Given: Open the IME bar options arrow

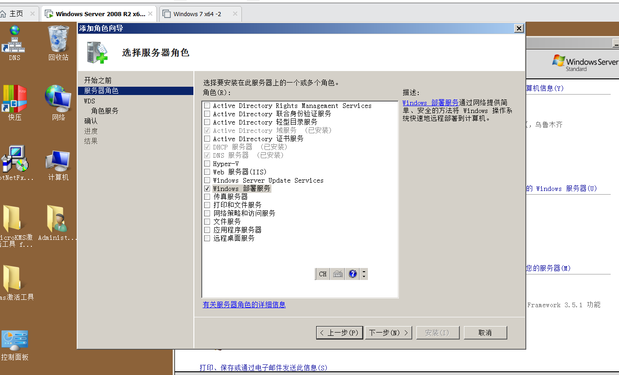Looking at the screenshot, I should click(x=364, y=274).
